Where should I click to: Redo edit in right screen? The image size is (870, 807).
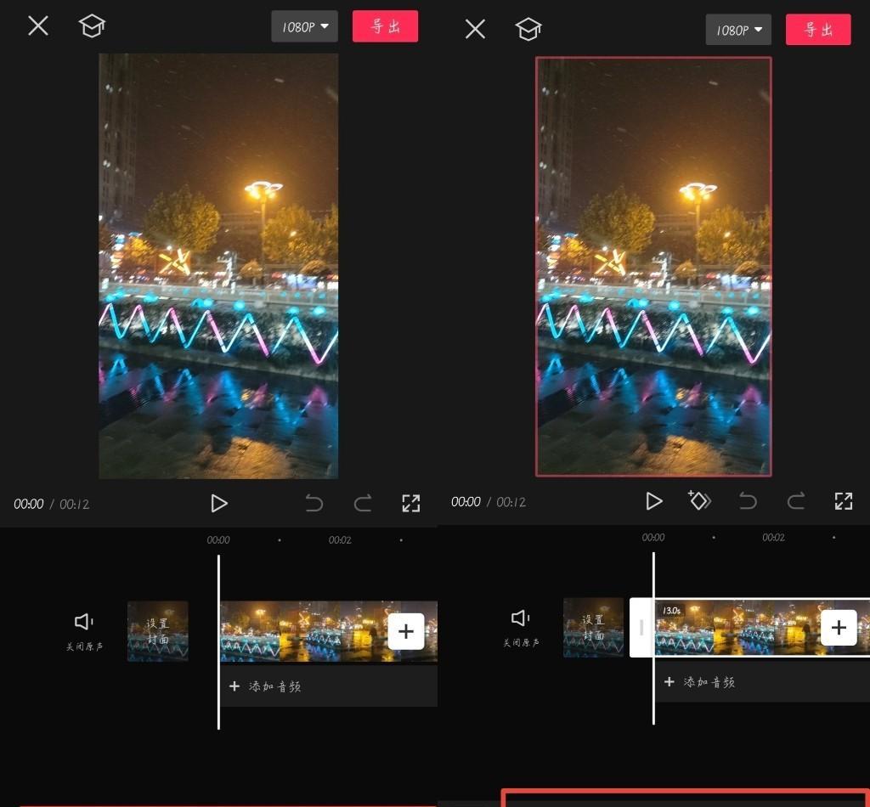click(x=796, y=501)
